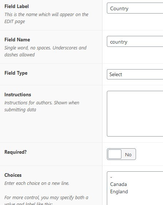Click the Required? heading
Image resolution: width=163 pixels, height=205 pixels.
(15, 152)
